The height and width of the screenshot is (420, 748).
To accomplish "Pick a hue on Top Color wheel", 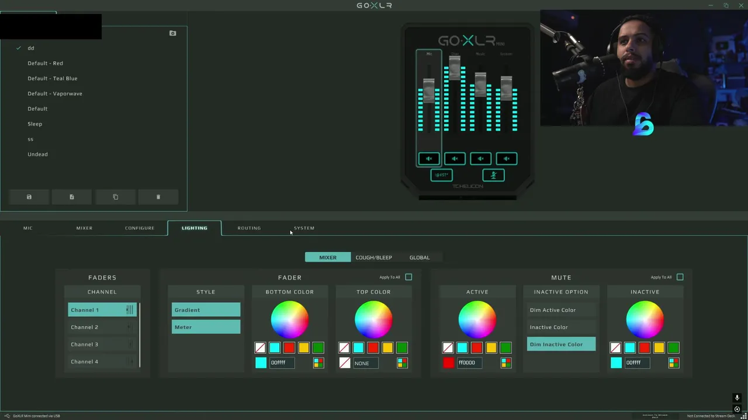I will point(373,320).
